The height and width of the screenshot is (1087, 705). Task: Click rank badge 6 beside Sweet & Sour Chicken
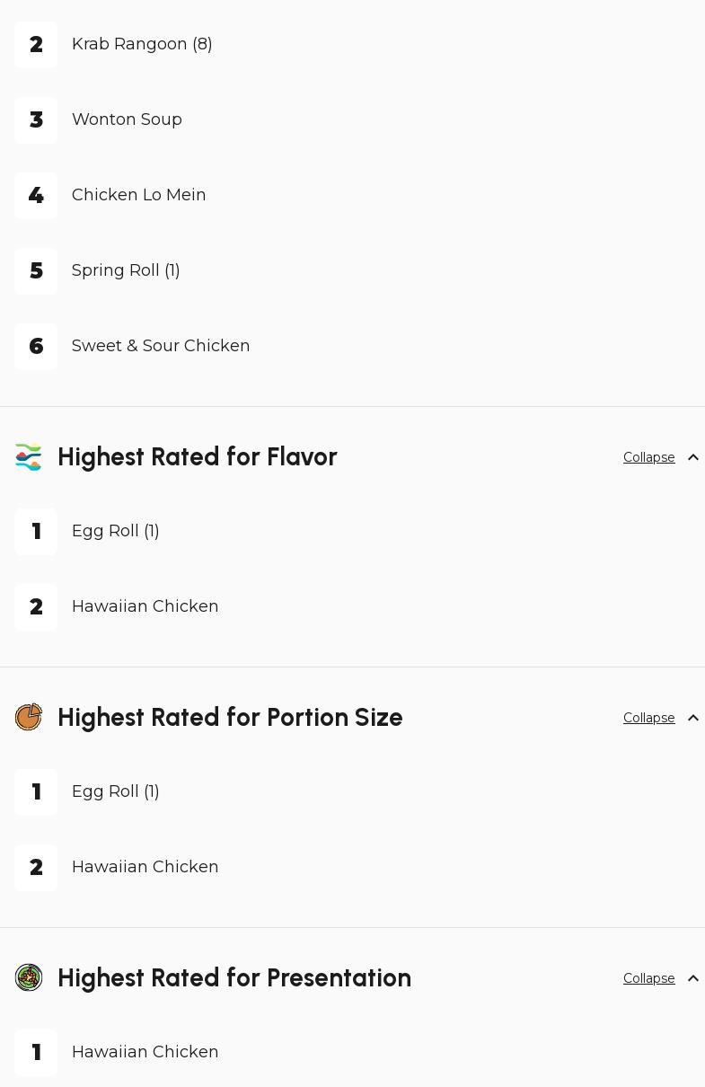[36, 347]
